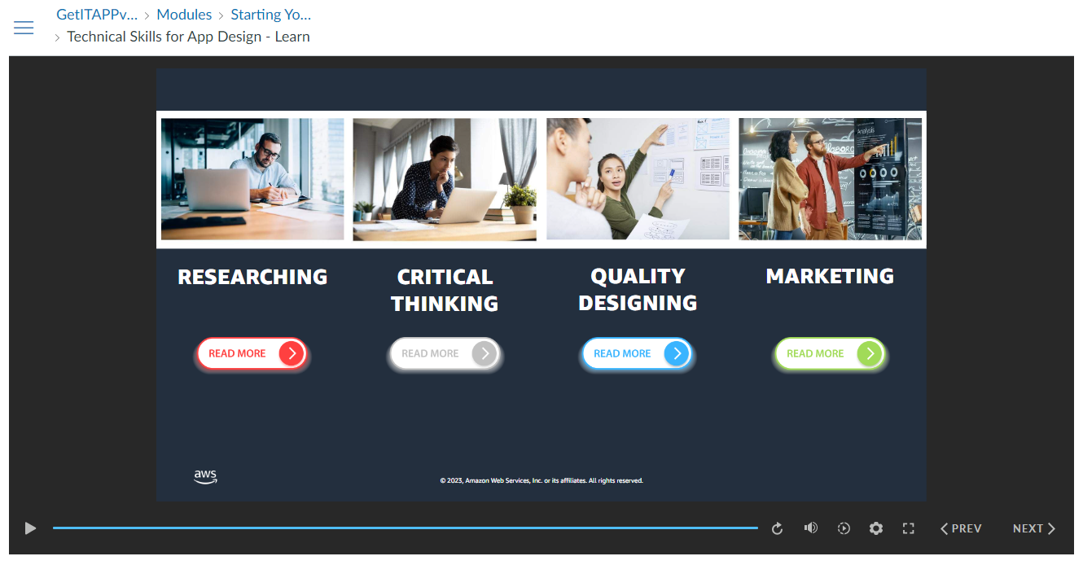
Task: Read more about Critical Thinking
Action: pos(445,353)
